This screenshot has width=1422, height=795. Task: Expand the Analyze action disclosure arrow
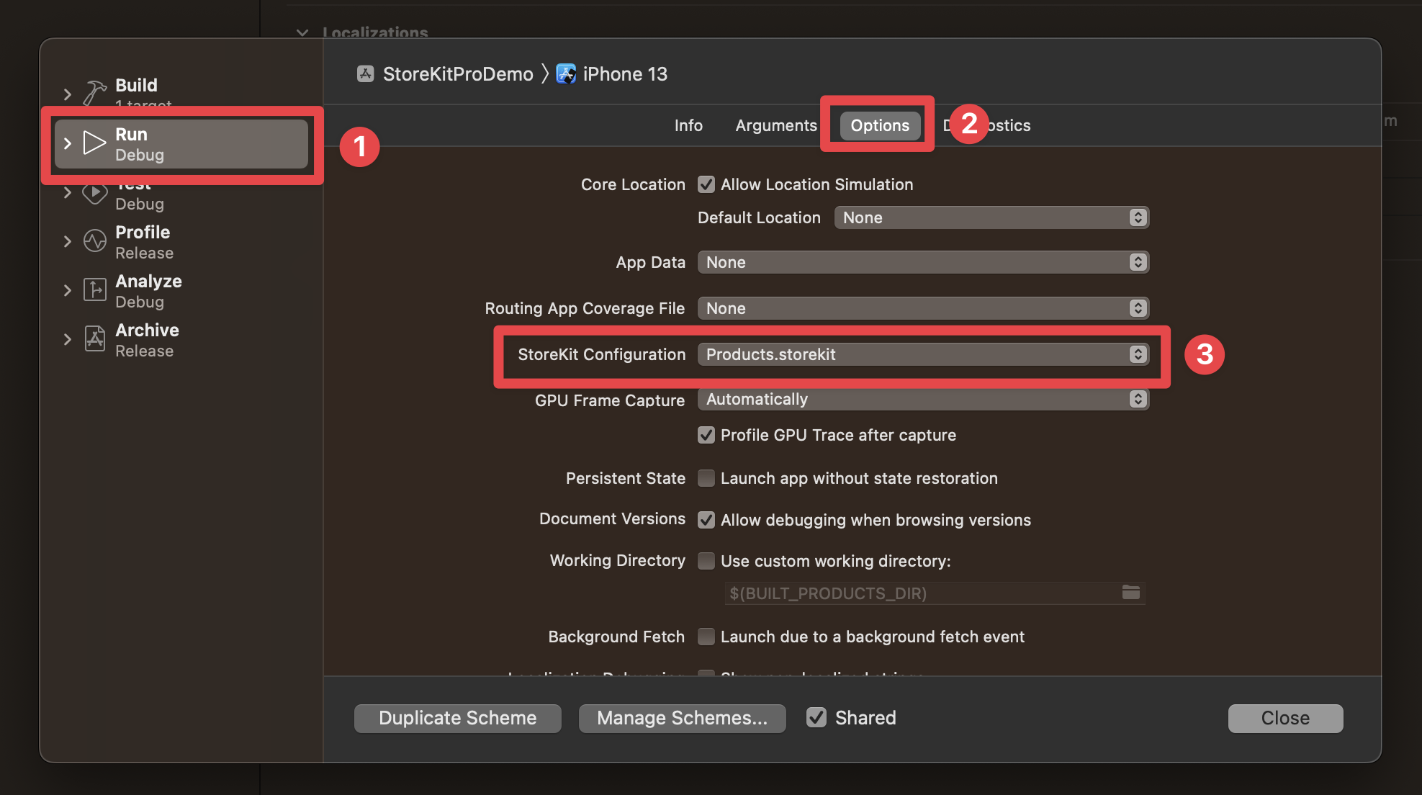(x=67, y=290)
